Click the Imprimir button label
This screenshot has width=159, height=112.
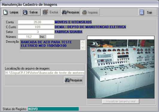(x=93, y=13)
